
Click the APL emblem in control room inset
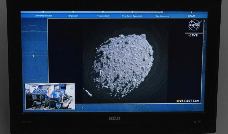point(58,106)
